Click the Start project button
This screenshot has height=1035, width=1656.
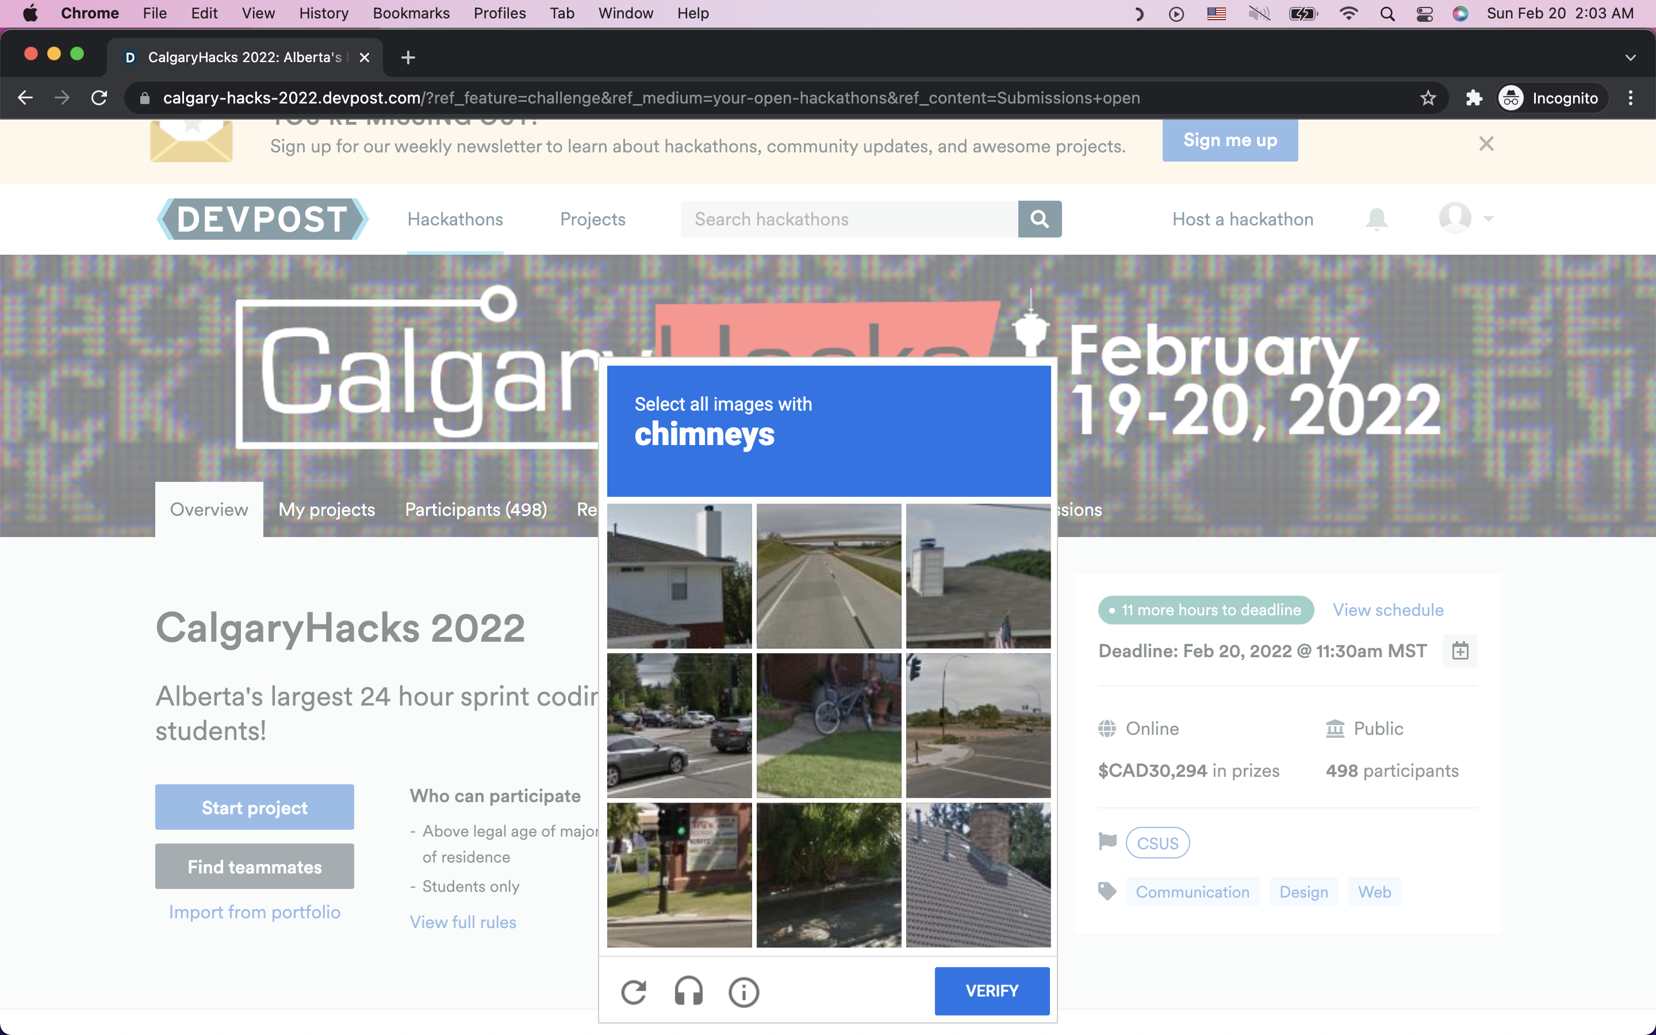click(255, 807)
